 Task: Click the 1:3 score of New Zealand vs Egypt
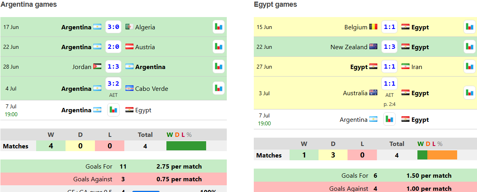click(x=389, y=47)
